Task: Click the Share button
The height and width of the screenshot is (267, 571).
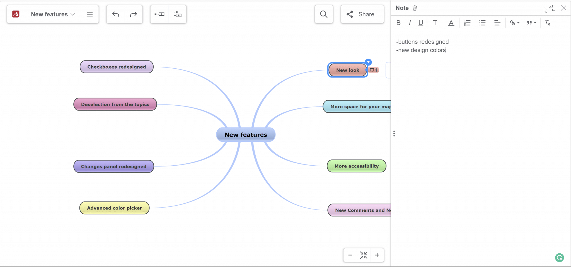Action: click(x=362, y=14)
